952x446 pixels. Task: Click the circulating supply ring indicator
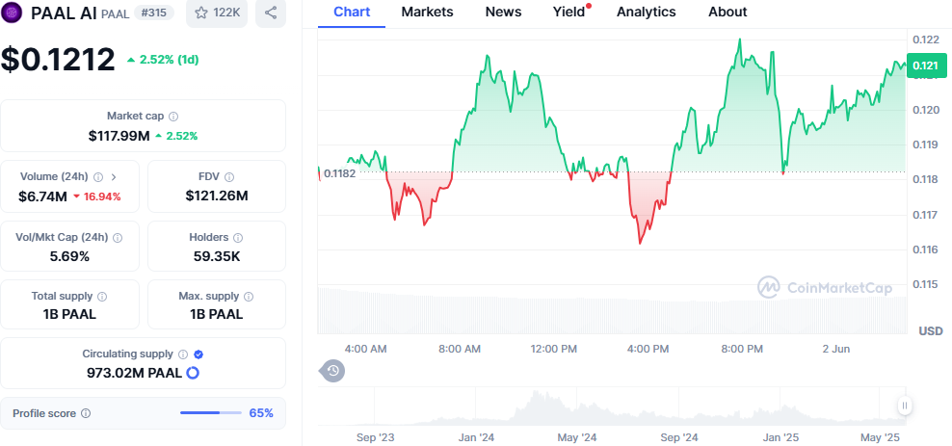193,373
